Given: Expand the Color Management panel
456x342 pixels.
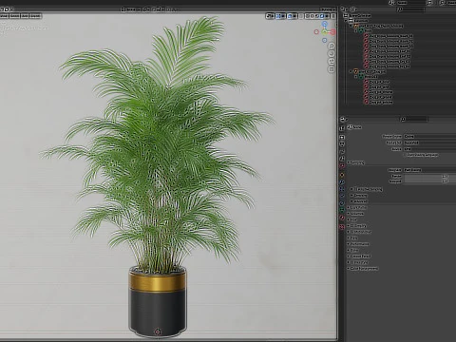Looking at the screenshot, I should click(363, 268).
